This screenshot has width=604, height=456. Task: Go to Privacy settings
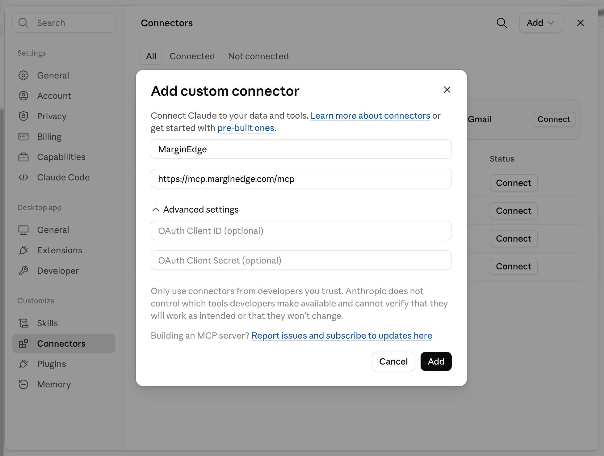(64, 116)
